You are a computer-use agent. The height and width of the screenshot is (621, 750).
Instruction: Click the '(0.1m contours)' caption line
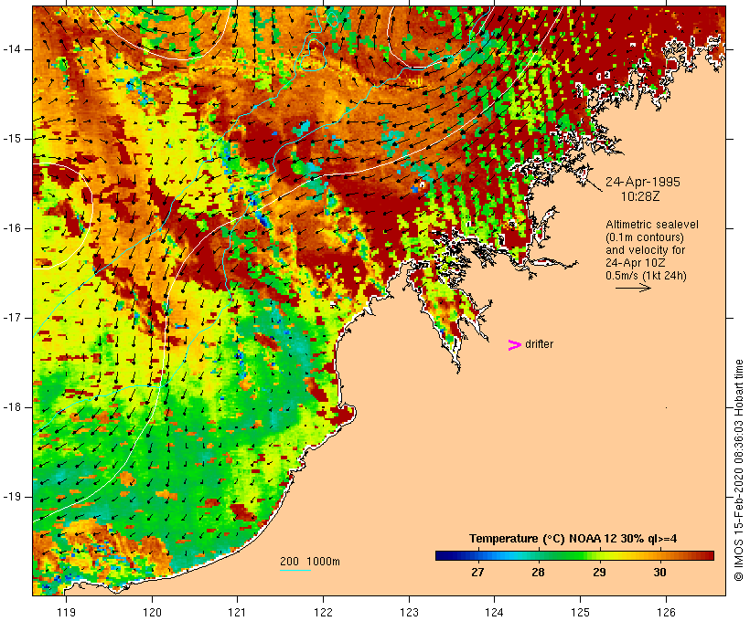[x=644, y=237]
